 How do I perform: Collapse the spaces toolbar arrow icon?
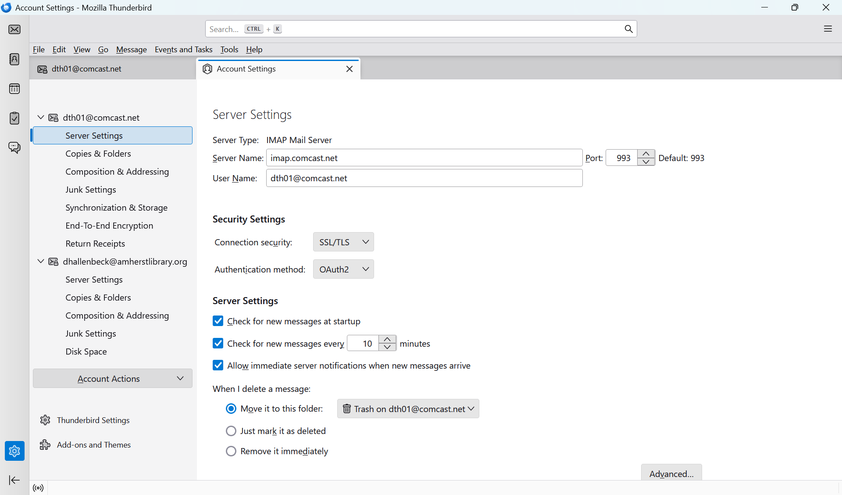point(14,480)
